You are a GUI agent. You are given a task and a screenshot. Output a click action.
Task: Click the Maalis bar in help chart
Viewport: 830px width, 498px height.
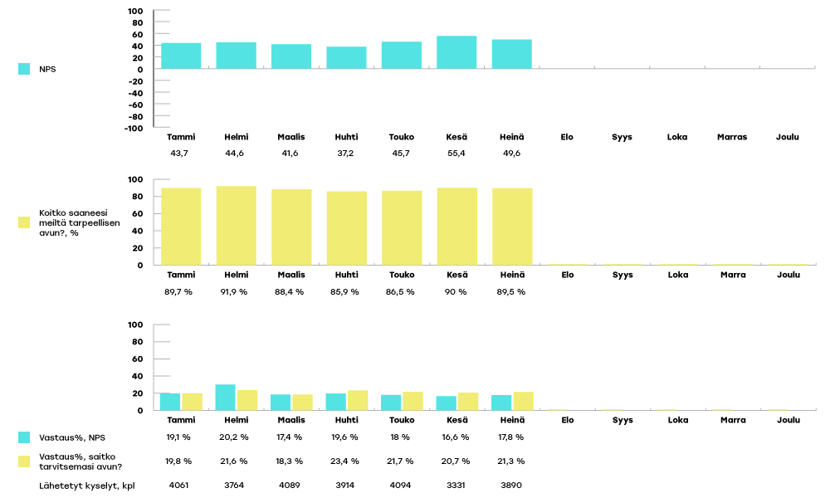click(x=291, y=227)
